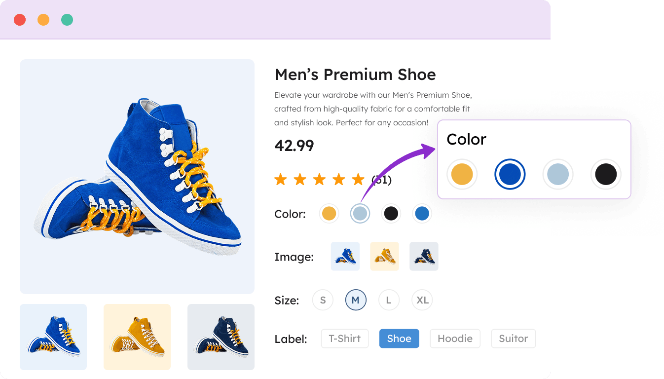
Task: Click the blue shoe image variation swatch
Action: pyautogui.click(x=345, y=257)
